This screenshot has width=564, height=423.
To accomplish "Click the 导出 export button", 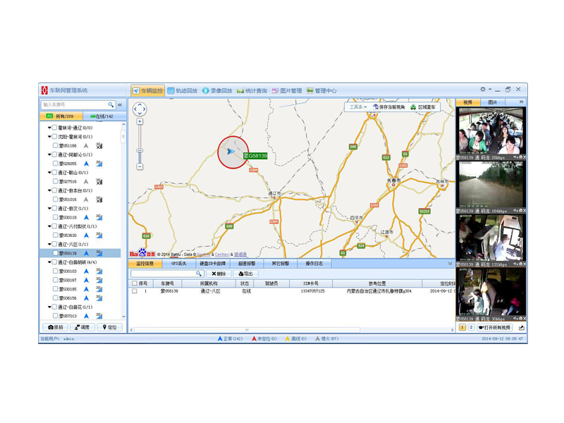I will [245, 274].
